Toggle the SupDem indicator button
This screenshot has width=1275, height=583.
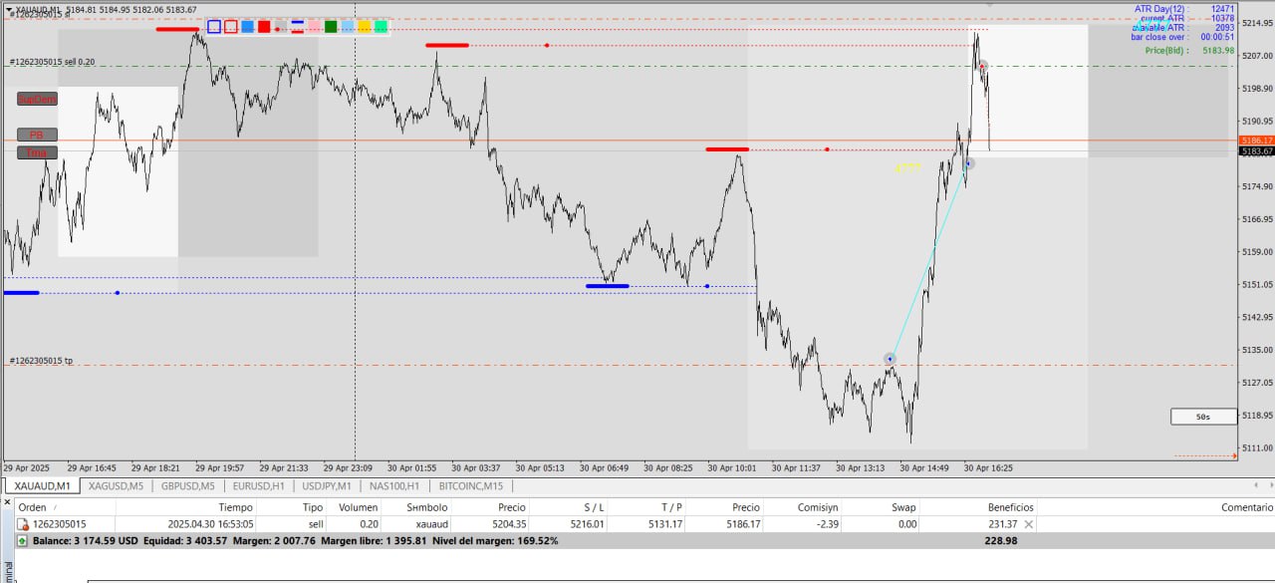point(37,99)
